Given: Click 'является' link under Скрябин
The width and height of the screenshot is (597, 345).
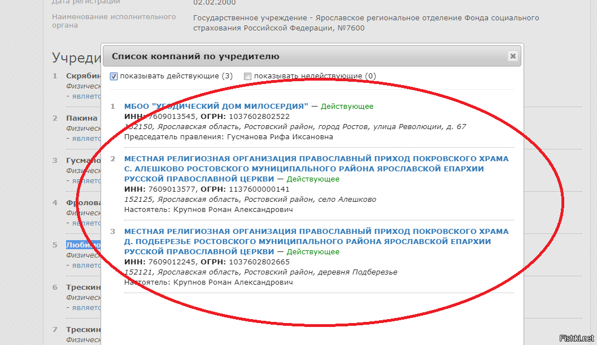Looking at the screenshot, I should [86, 96].
